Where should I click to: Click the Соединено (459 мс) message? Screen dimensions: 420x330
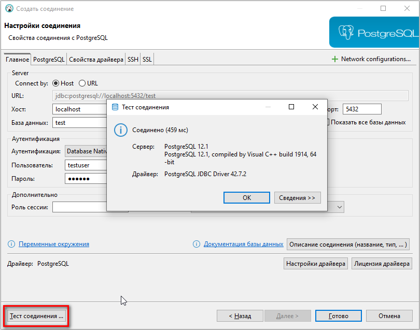tap(160, 130)
